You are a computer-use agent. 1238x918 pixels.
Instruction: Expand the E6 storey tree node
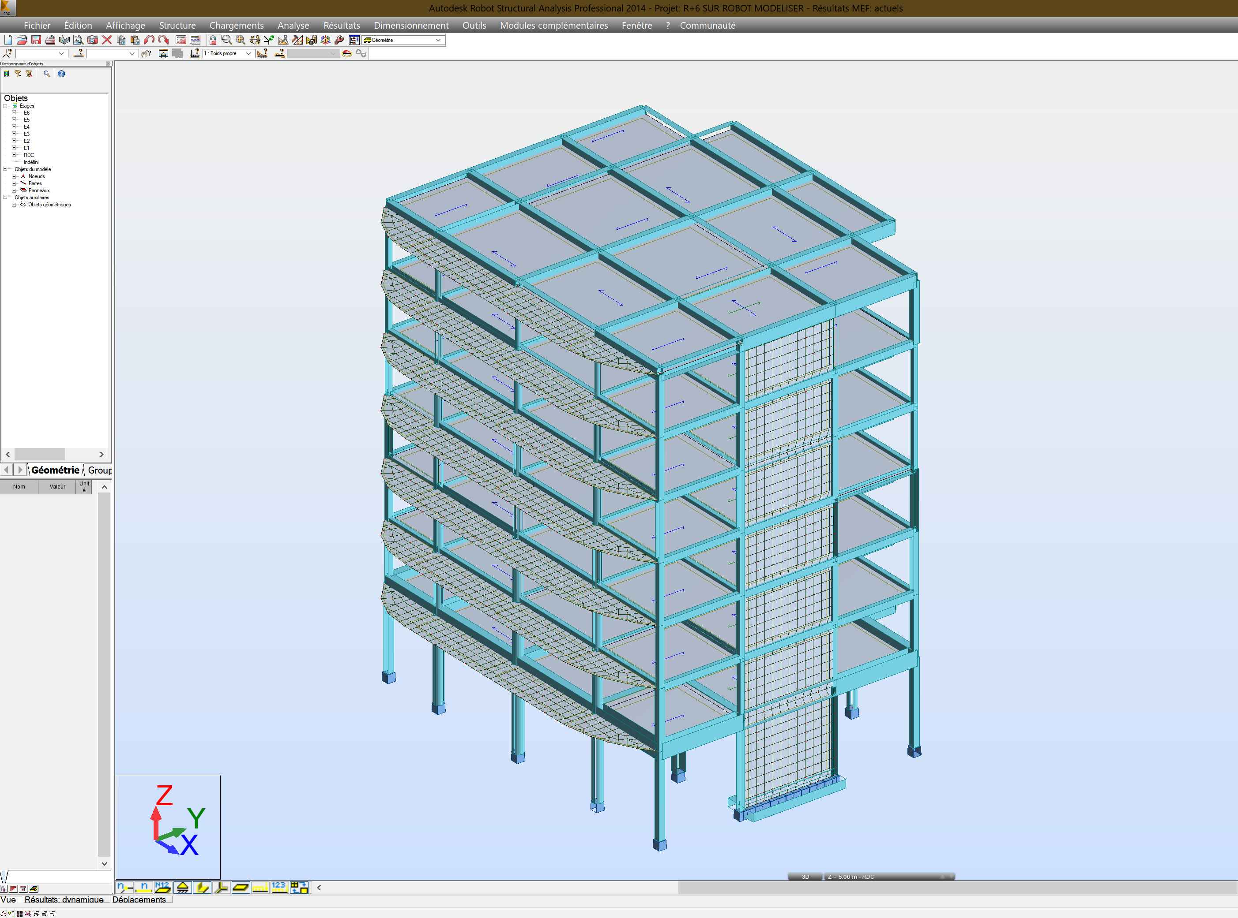[14, 113]
